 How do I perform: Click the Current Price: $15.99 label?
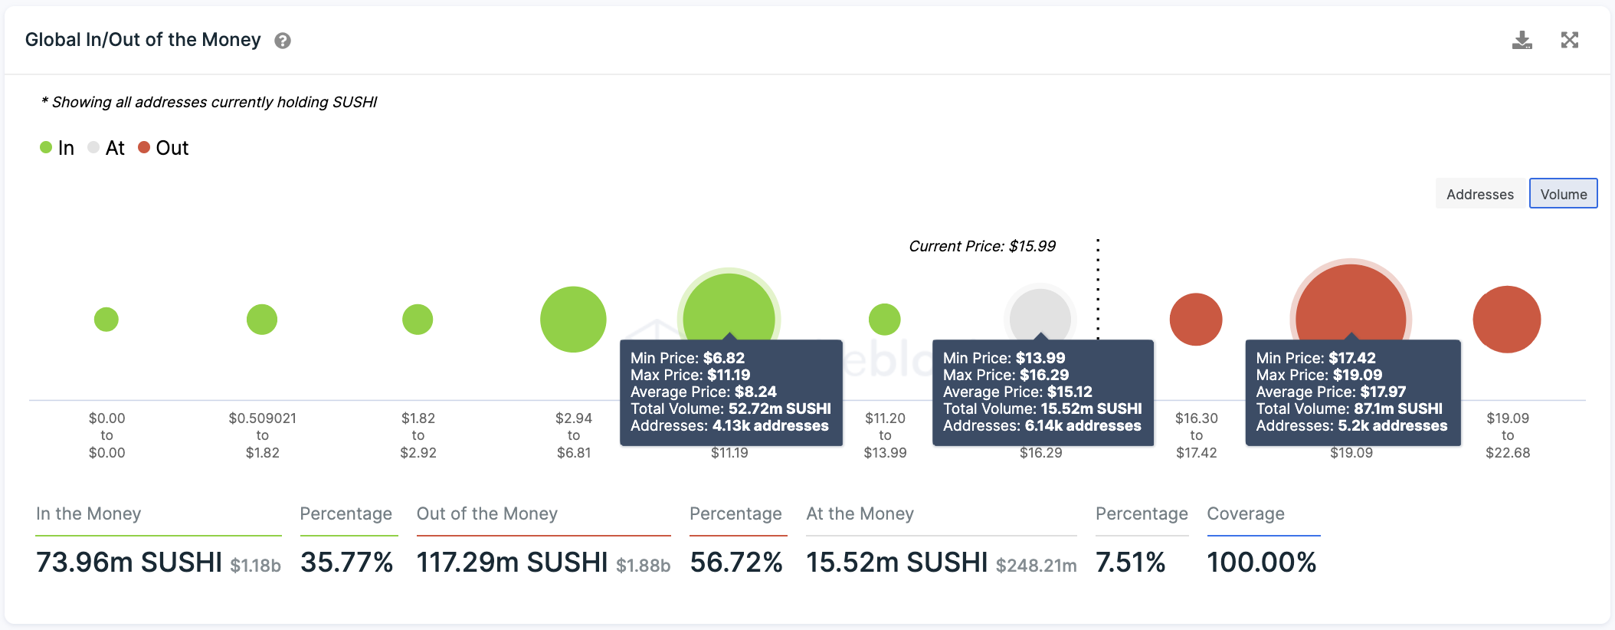click(982, 246)
